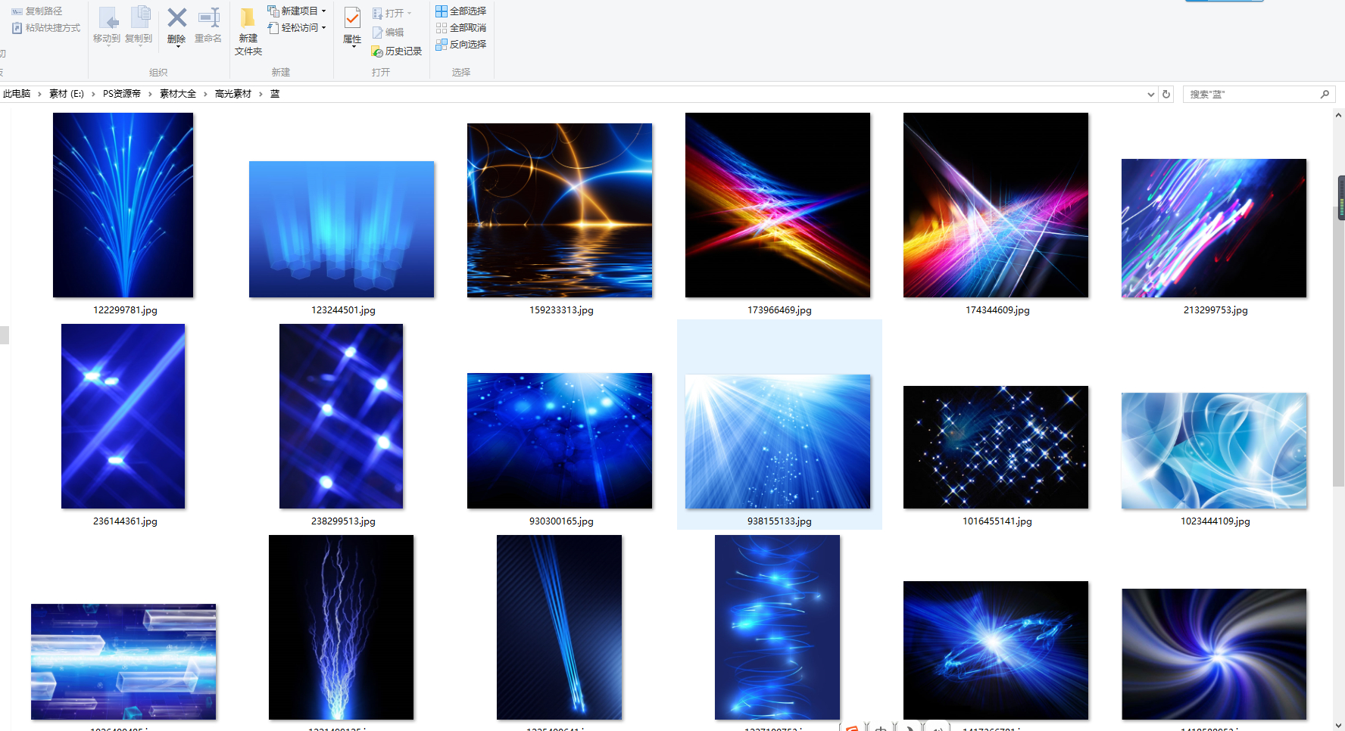Select the 236144361.jpg thumbnail
1345x731 pixels.
tap(123, 416)
